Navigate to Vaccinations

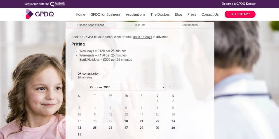tap(135, 14)
